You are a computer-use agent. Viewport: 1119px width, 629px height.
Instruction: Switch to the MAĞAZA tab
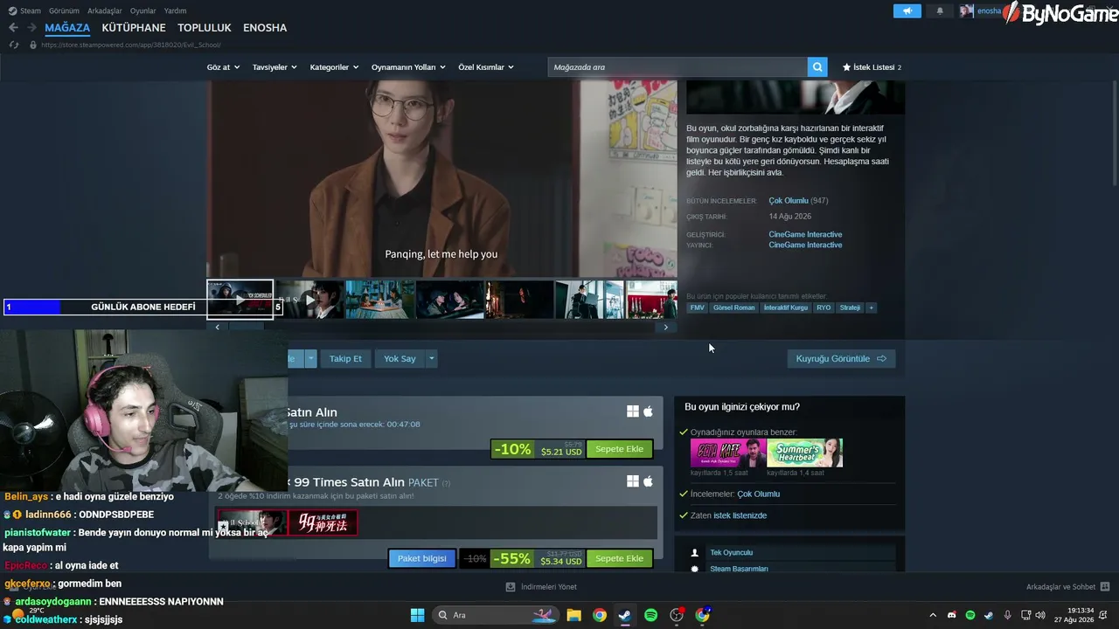click(x=67, y=28)
